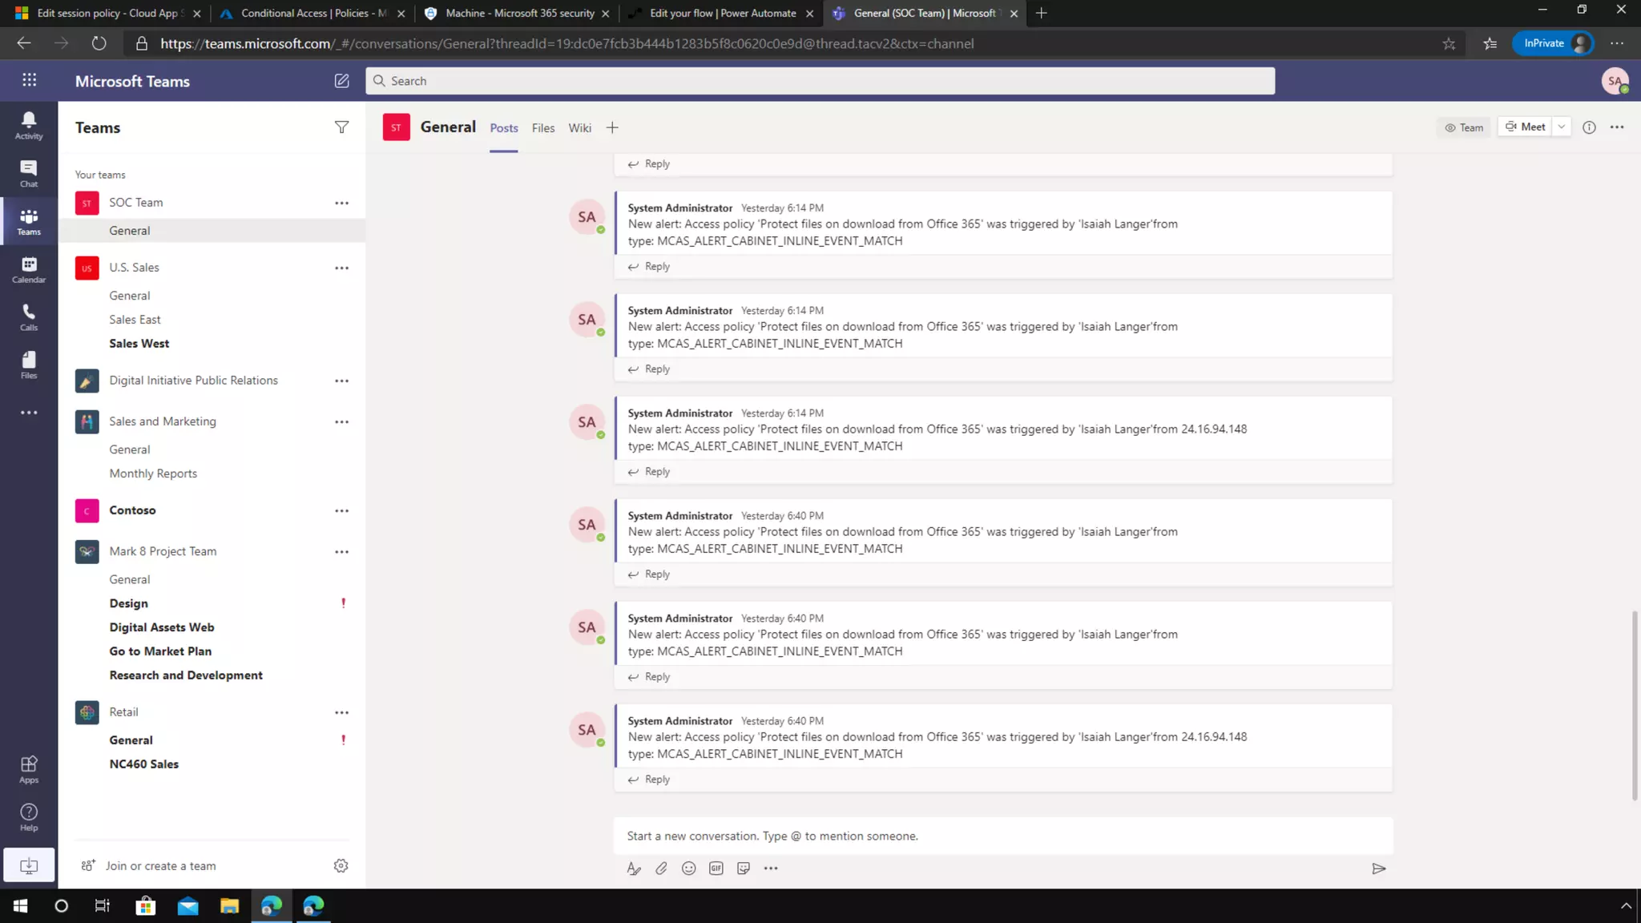Open Calendar in the left rail

click(x=29, y=269)
